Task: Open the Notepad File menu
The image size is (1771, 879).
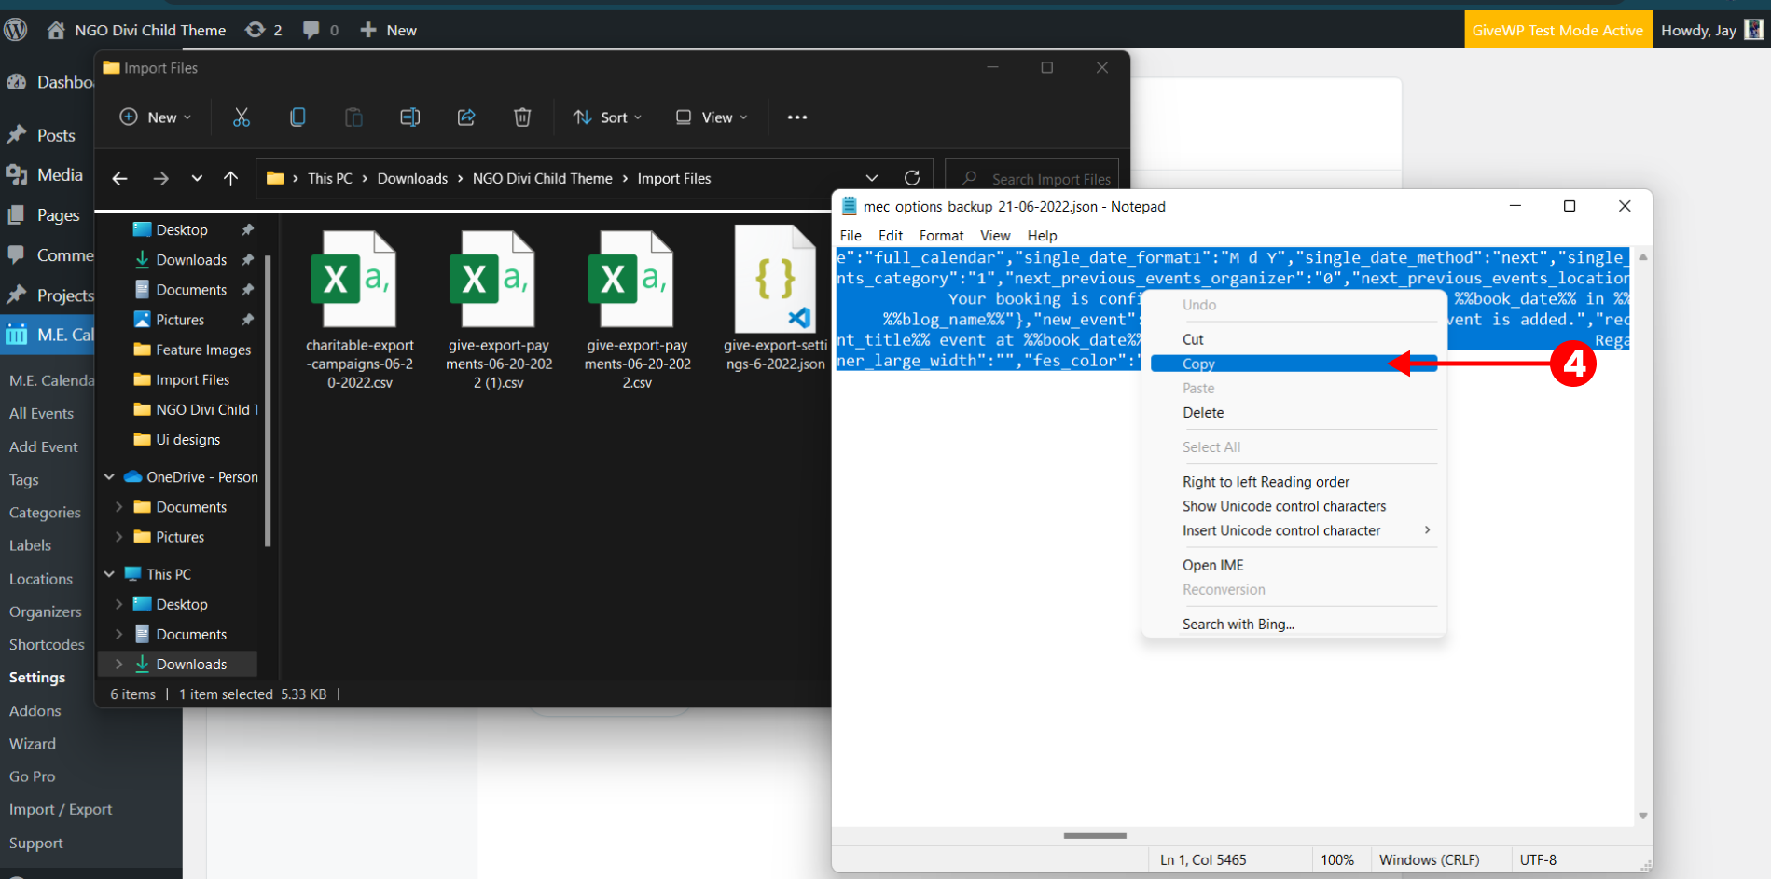Action: [851, 236]
